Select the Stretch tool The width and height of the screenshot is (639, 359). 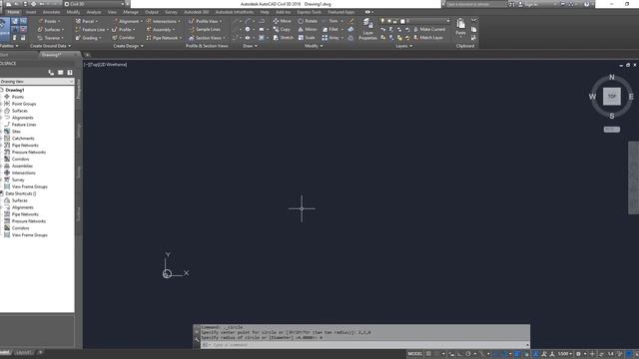283,38
